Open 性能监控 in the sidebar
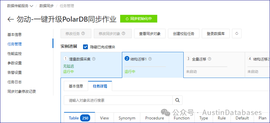270x123 pixels. click(x=15, y=54)
